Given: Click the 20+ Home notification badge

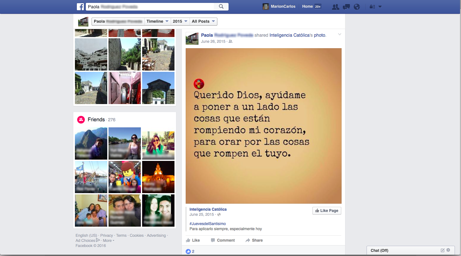Looking at the screenshot, I should point(318,7).
